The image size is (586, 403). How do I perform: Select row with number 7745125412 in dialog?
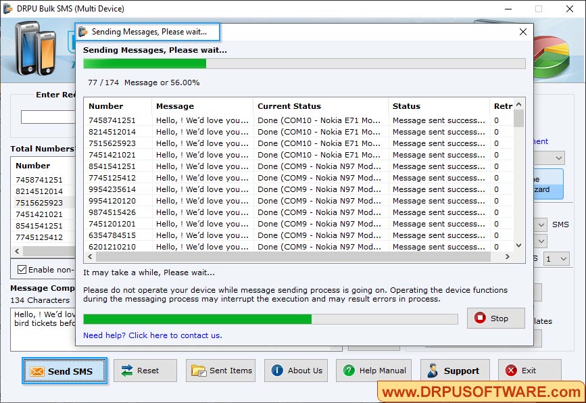(x=299, y=178)
